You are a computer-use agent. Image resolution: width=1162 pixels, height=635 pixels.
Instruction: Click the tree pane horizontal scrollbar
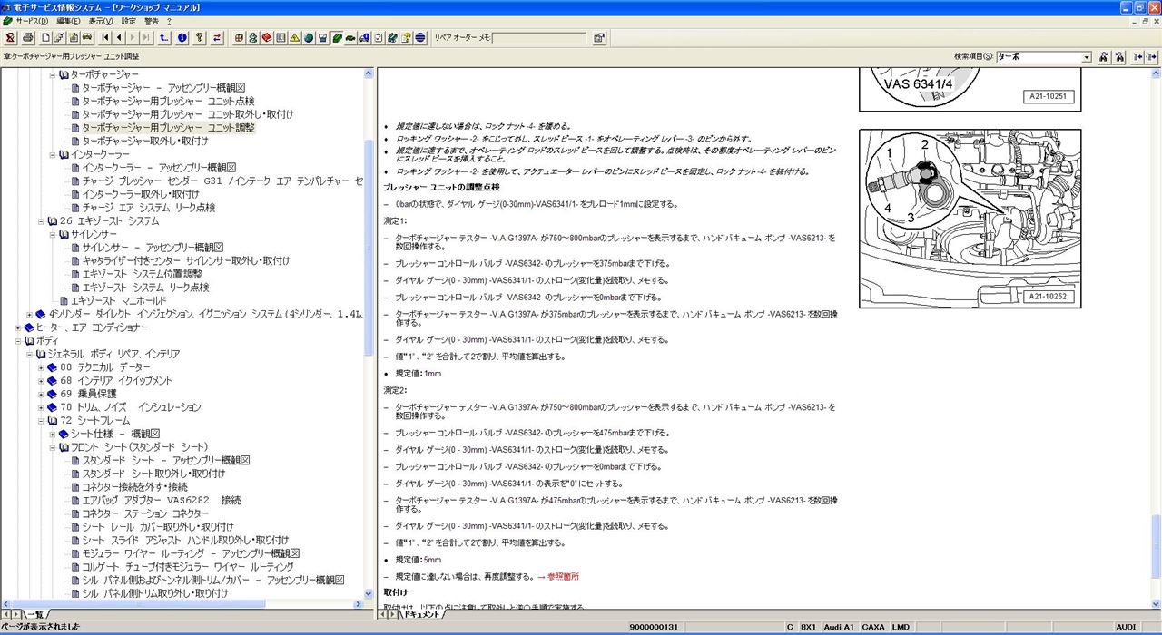click(x=182, y=603)
